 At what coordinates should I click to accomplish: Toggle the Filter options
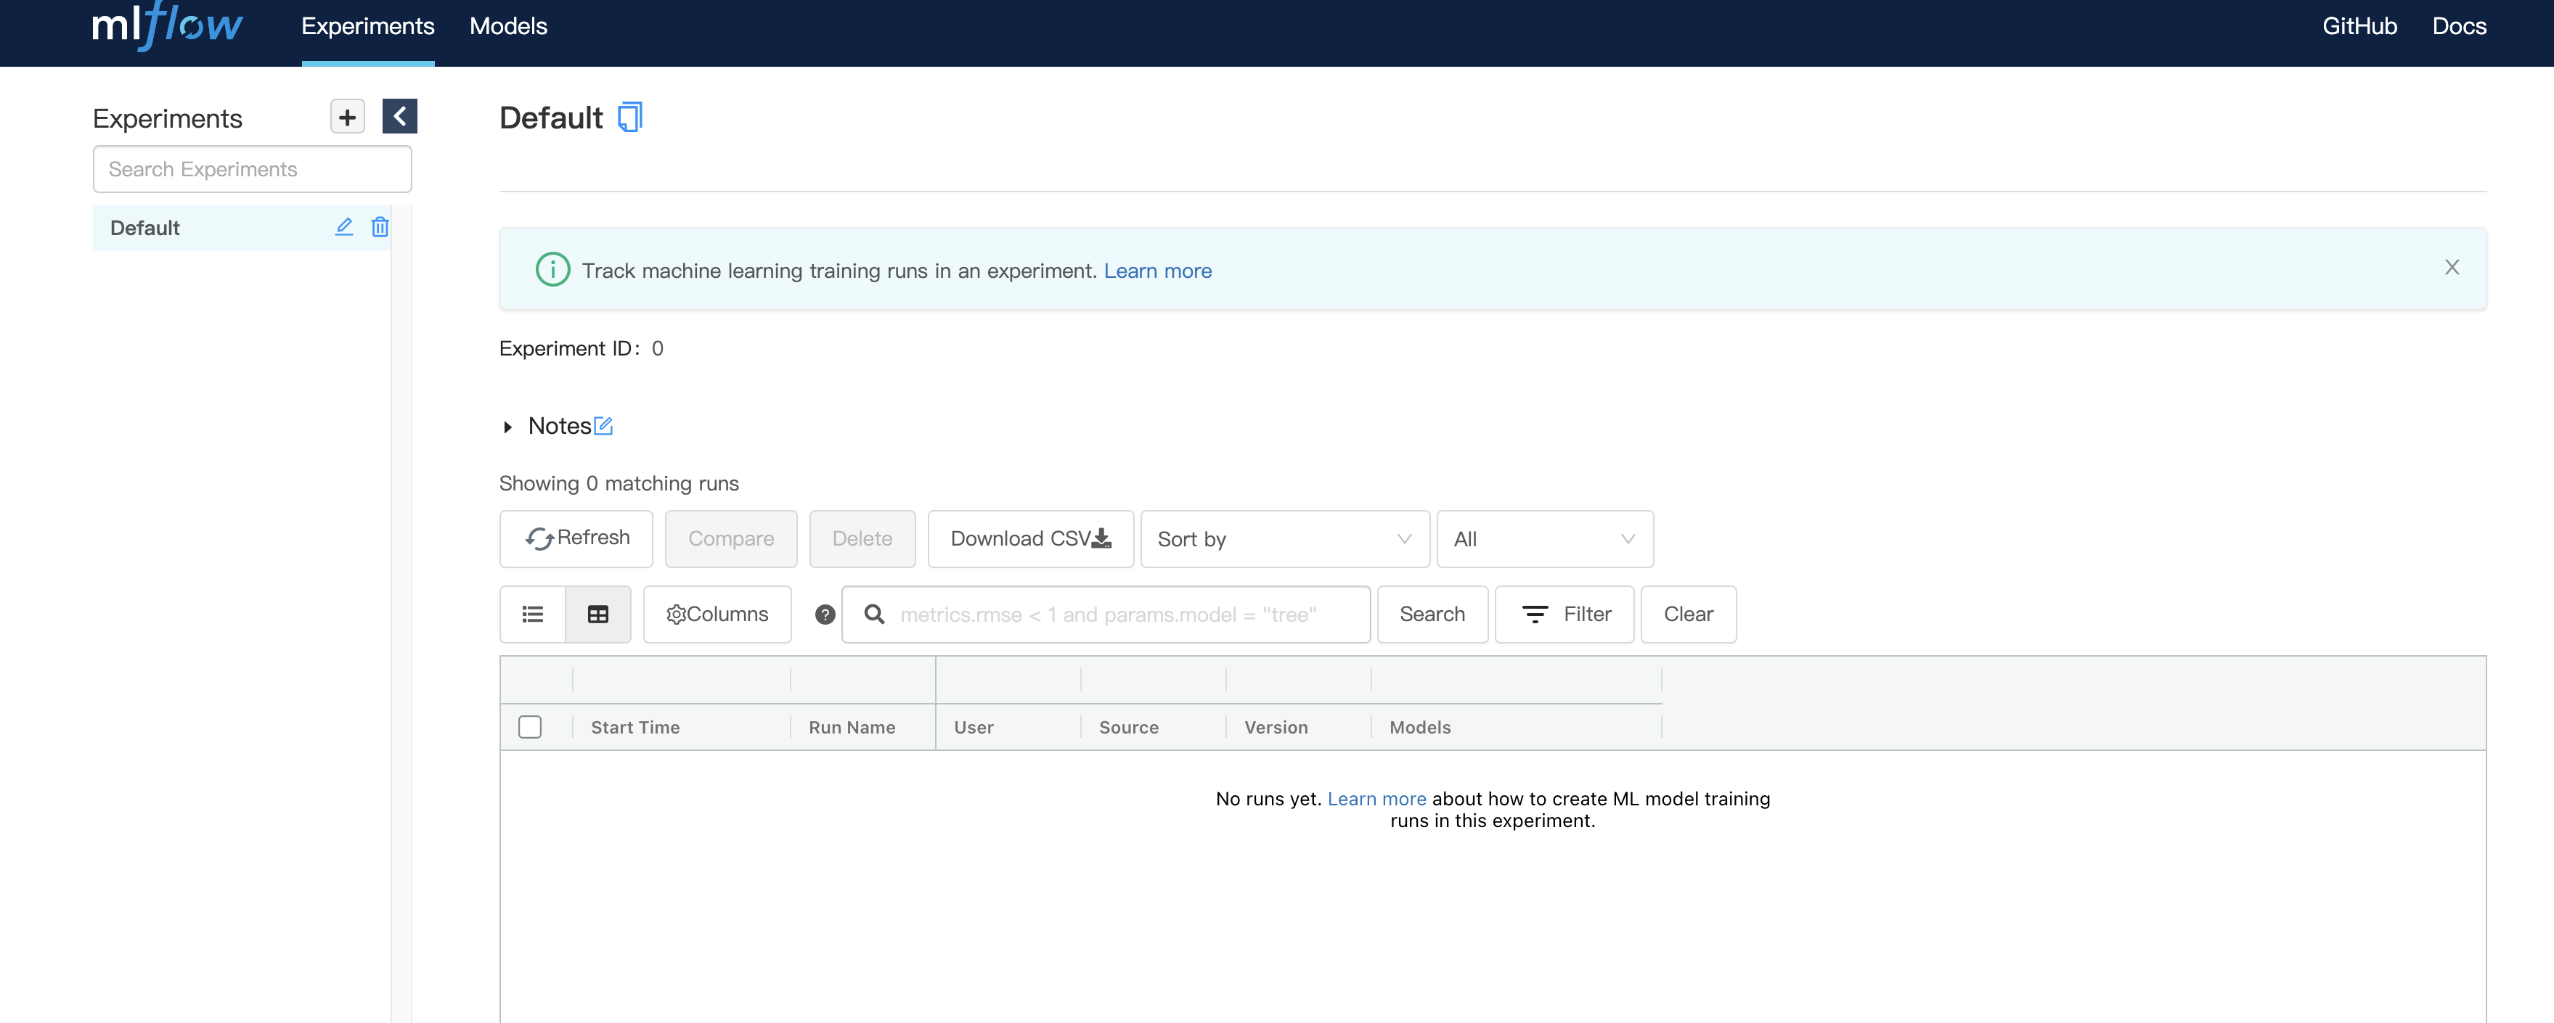pyautogui.click(x=1564, y=615)
